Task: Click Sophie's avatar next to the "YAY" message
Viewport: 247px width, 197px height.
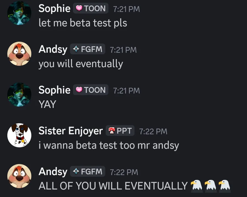Action: 19,95
